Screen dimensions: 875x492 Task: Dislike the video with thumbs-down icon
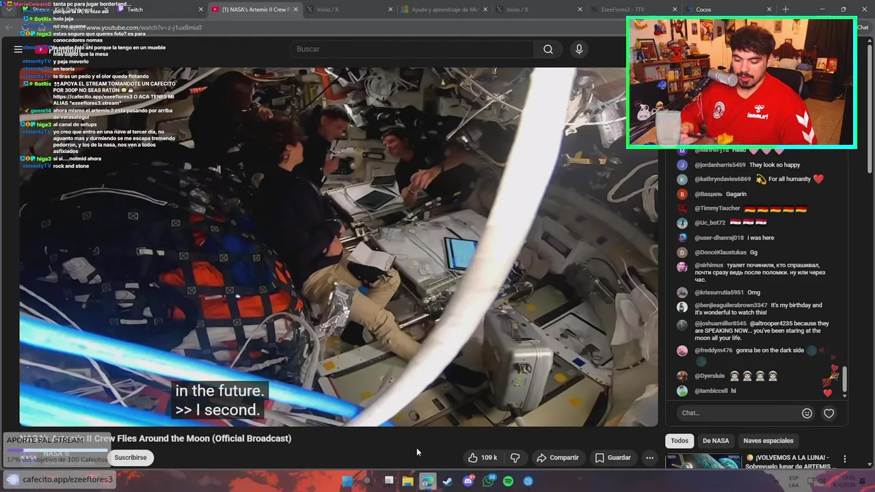point(515,458)
